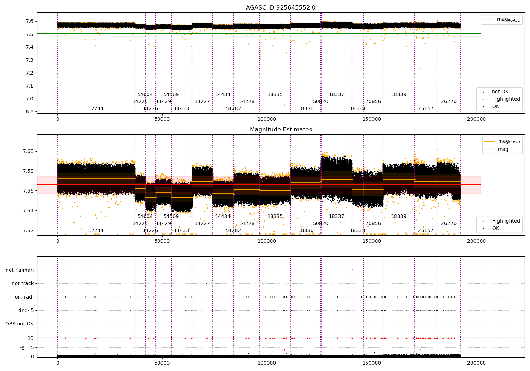Click OBSID label 54569 in the top plot
The width and height of the screenshot is (530, 371).
171,95
